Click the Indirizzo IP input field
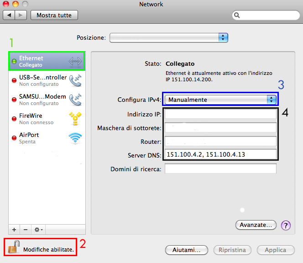 220,114
